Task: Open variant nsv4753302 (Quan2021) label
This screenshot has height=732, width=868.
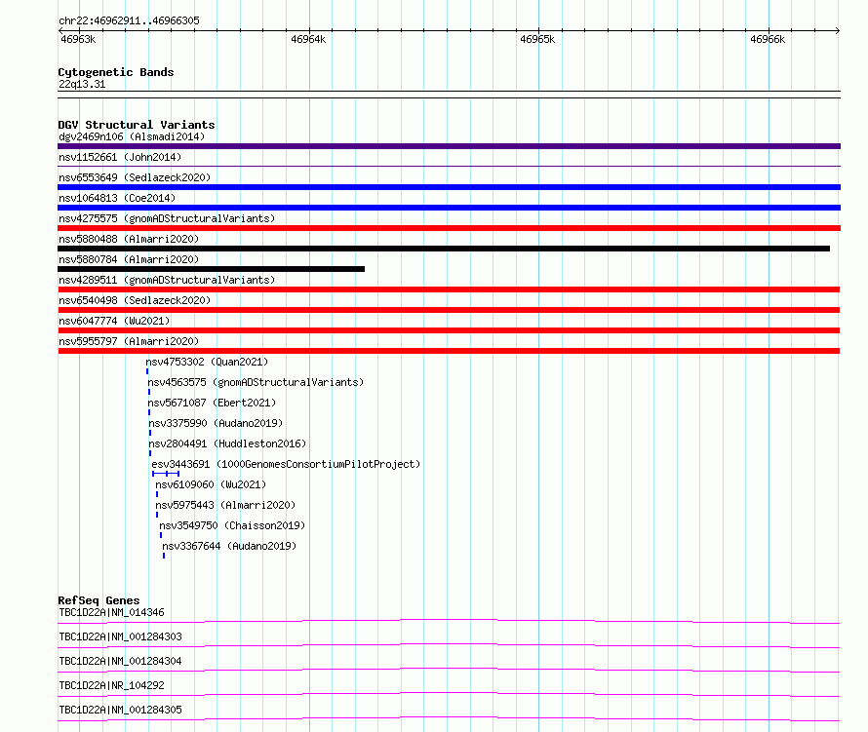Action: coord(207,362)
